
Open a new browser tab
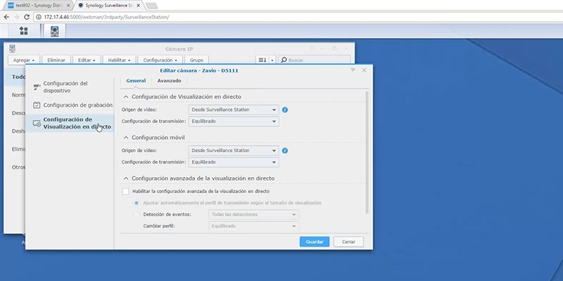[x=151, y=6]
